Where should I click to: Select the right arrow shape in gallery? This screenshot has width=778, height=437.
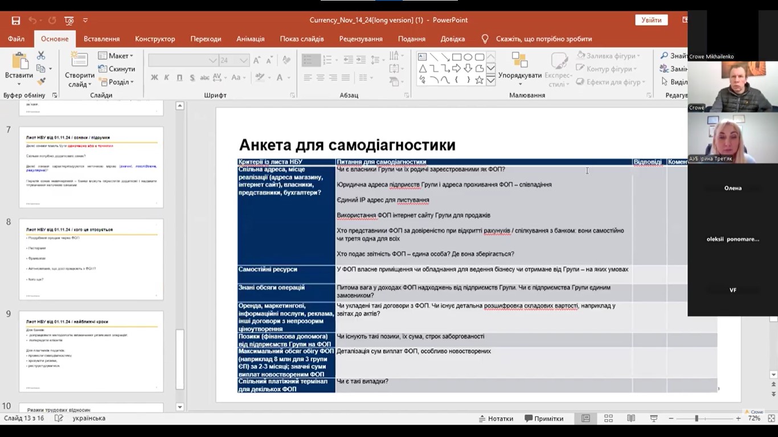coord(457,68)
